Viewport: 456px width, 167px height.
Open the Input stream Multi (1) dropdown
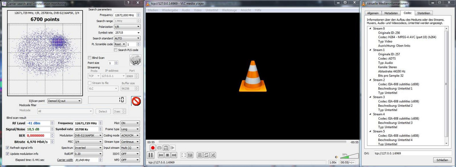coord(130,148)
